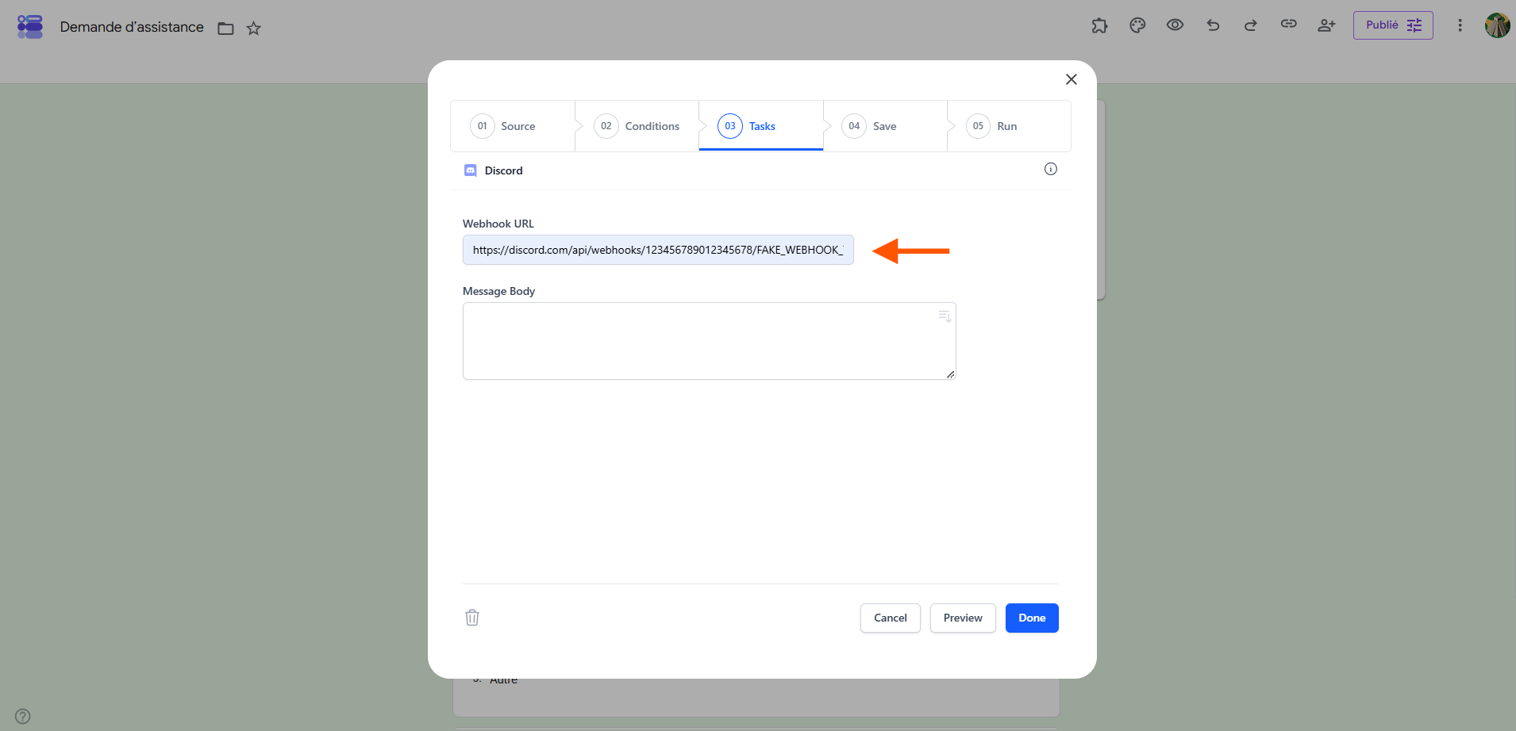
Task: Open the theme palette customizer
Action: [1137, 25]
